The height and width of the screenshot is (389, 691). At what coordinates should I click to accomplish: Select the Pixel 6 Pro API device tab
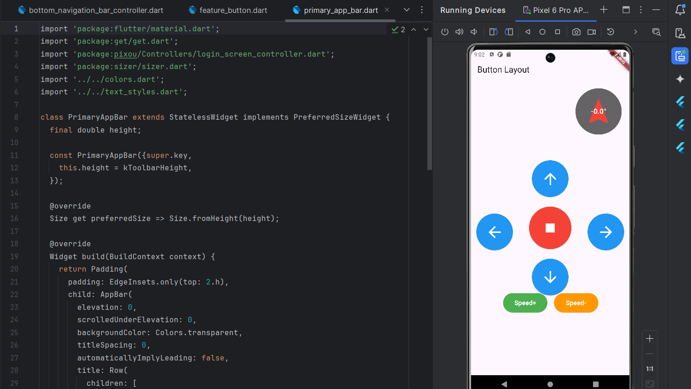[x=556, y=10]
